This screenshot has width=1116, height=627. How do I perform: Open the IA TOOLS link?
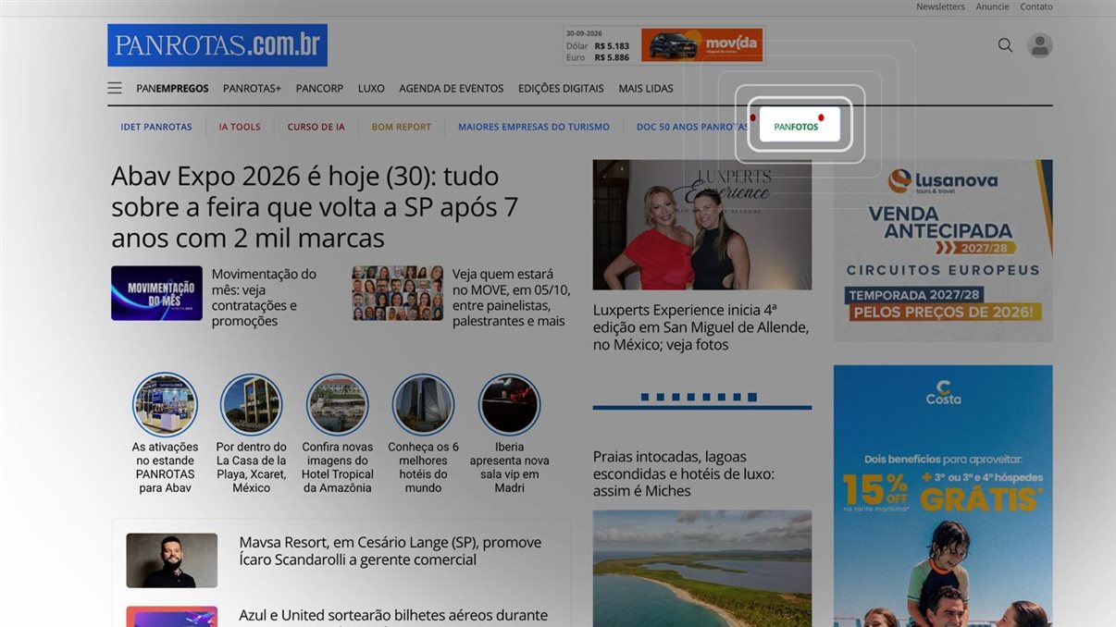coord(240,127)
